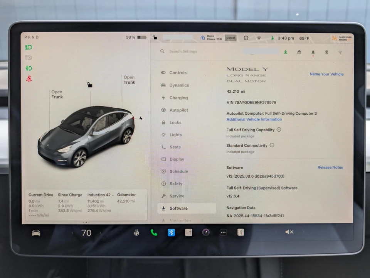This screenshot has height=278, width=370.
Task: Open the dashcam camera app icon
Action: 206,232
